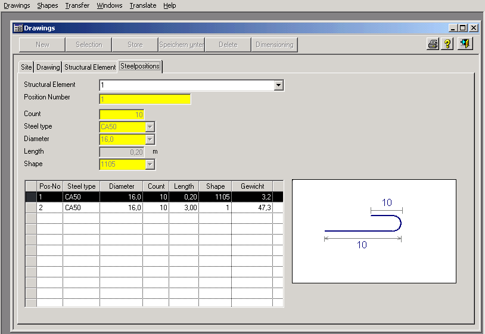Click the Gewicht column header
Image resolution: width=485 pixels, height=334 pixels.
(252, 186)
